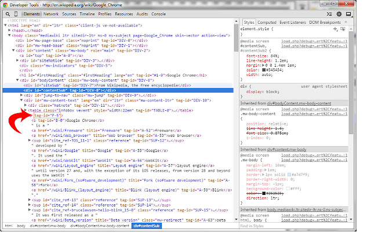Go to the Audits tab
This screenshot has height=232, width=371.
click(142, 14)
